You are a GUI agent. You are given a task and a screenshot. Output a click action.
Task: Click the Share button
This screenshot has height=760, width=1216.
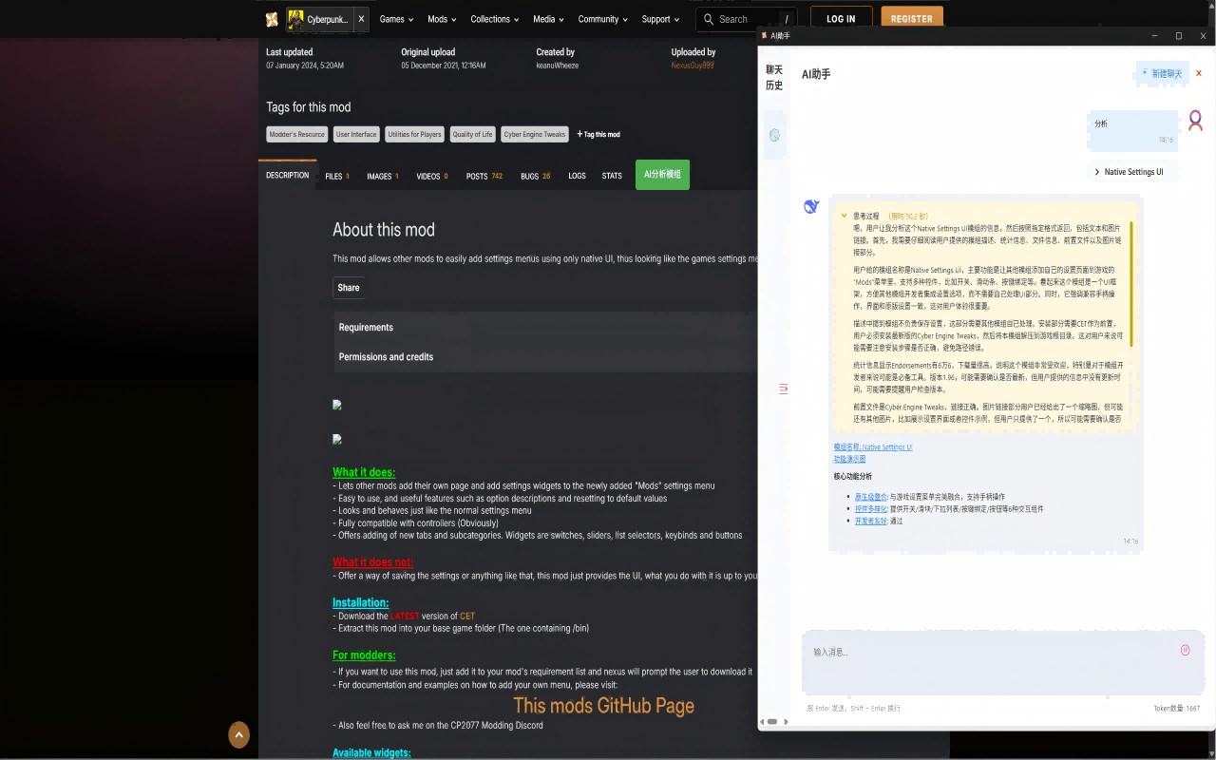[349, 288]
